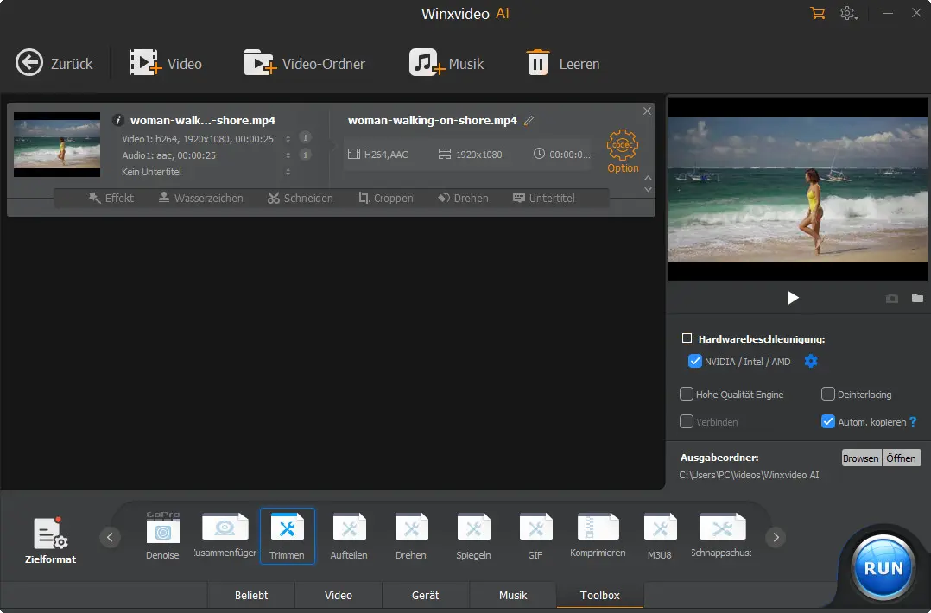Uncheck the NVIDIA / Intel / AMD checkbox

click(694, 362)
